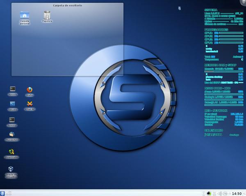246x196 pixels.
Task: Click the jul 10,2011 calendar date
Action: coord(213,135)
